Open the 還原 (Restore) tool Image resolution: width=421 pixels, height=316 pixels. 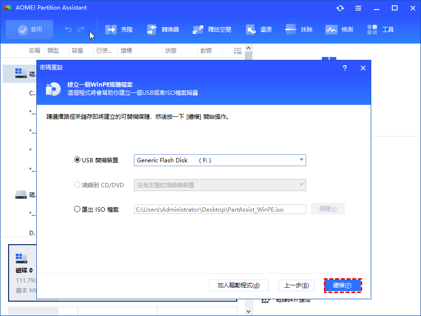pos(251,30)
